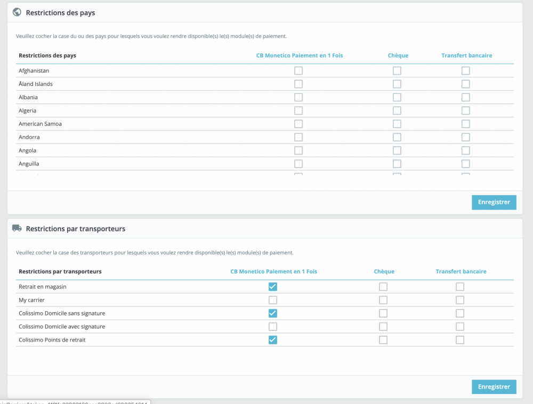The image size is (533, 404).
Task: Check Chèque for Anguilla
Action: (x=397, y=164)
